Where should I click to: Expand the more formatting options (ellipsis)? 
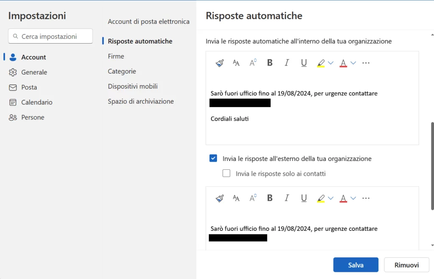pyautogui.click(x=366, y=63)
